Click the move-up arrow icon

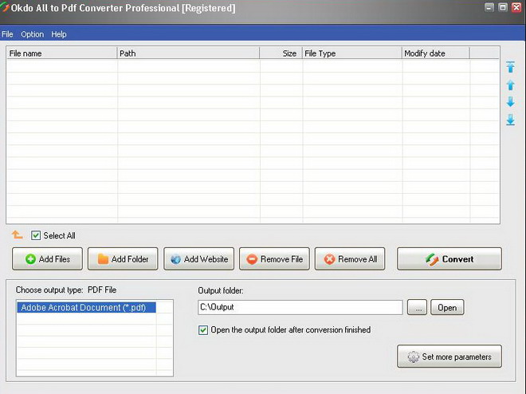510,85
